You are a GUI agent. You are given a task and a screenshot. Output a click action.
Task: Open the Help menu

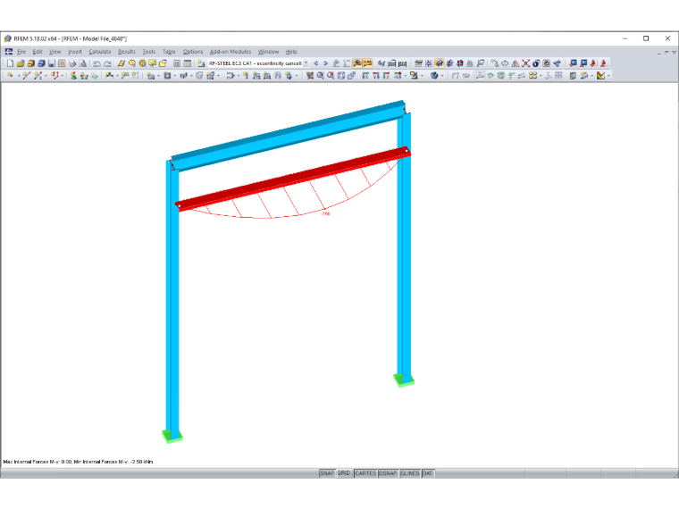click(291, 52)
